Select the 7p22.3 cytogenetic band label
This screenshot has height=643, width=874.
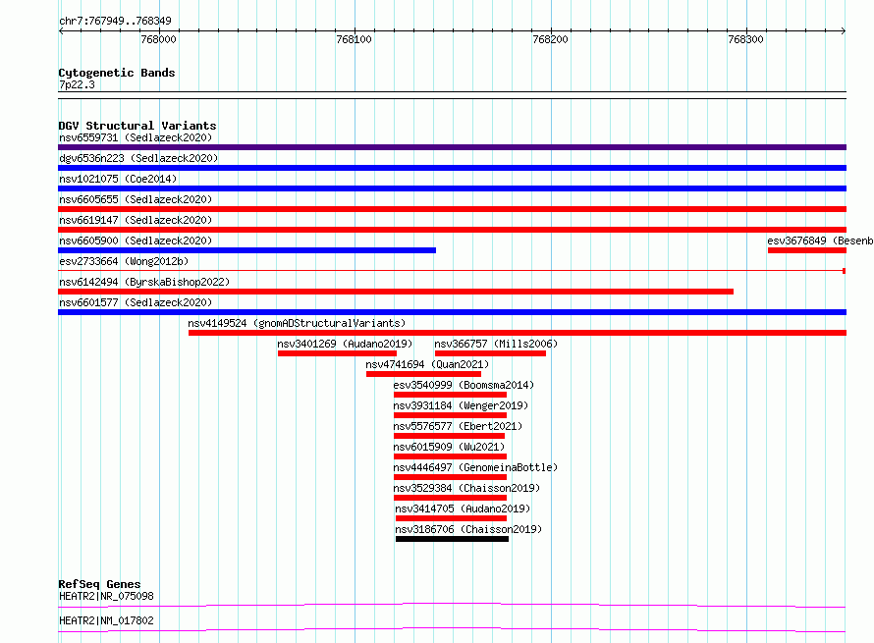[77, 84]
